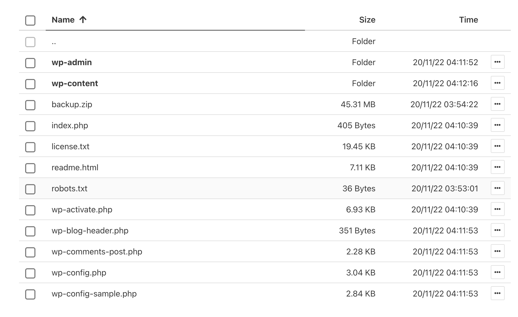Open the actions menu for robots.txt
This screenshot has height=317, width=518.
497,188
